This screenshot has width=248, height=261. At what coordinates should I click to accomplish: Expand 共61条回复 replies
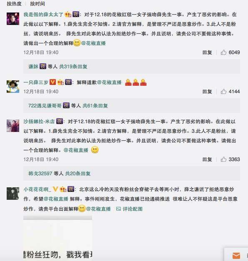(x=95, y=106)
